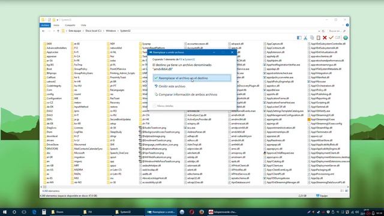This screenshot has height=216, width=384.
Task: Switch to the Compartir ribbon tab
Action: [70, 25]
